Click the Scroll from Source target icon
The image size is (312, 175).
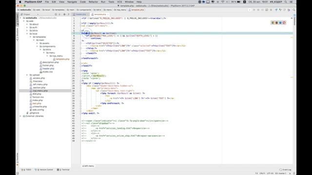[56, 14]
